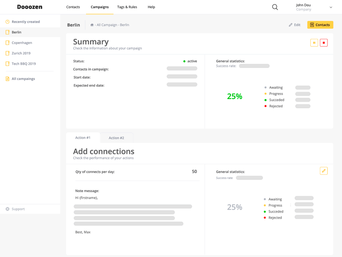342x257 pixels.
Task: Click the Hi {firstname}, note text
Action: (x=87, y=198)
